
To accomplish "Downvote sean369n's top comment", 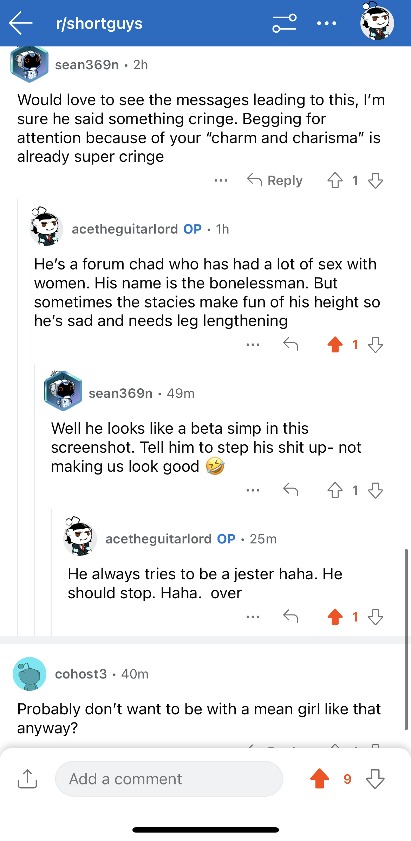I will pyautogui.click(x=376, y=180).
